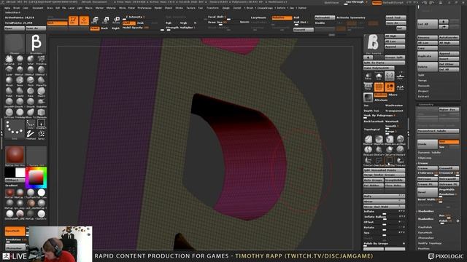
Task: Click the Split To Parts button
Action: click(384, 63)
